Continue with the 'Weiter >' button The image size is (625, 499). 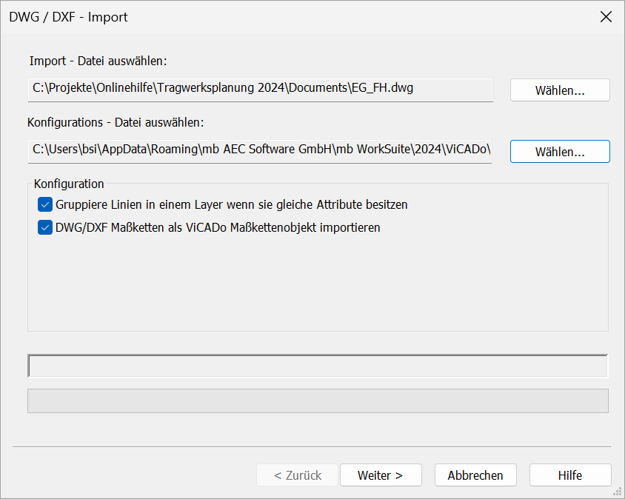coord(381,475)
